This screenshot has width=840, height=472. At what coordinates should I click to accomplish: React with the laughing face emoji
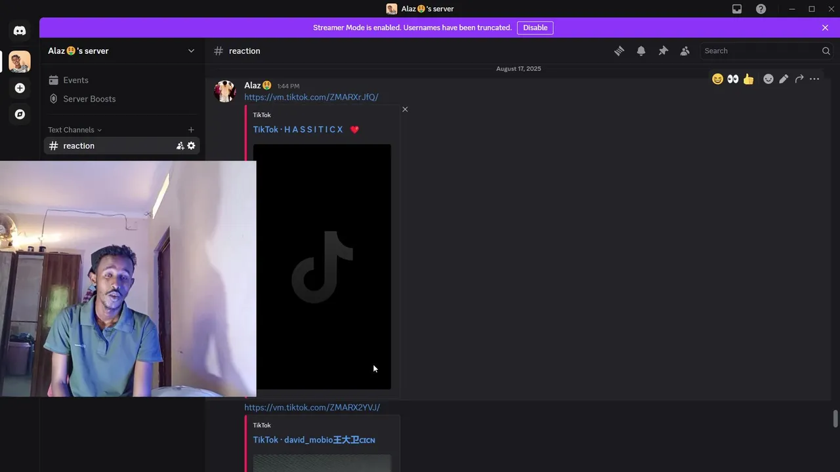pos(717,79)
